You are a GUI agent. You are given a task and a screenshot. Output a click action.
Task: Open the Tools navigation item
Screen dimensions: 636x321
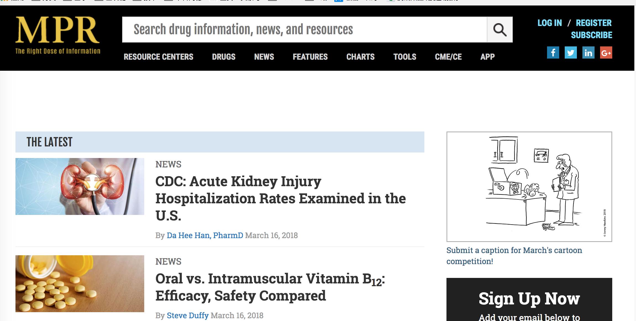coord(404,57)
